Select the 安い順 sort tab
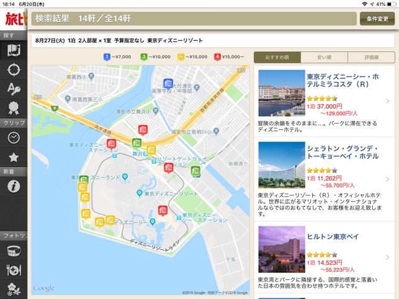Image resolution: width=399 pixels, height=299 pixels. (x=324, y=58)
